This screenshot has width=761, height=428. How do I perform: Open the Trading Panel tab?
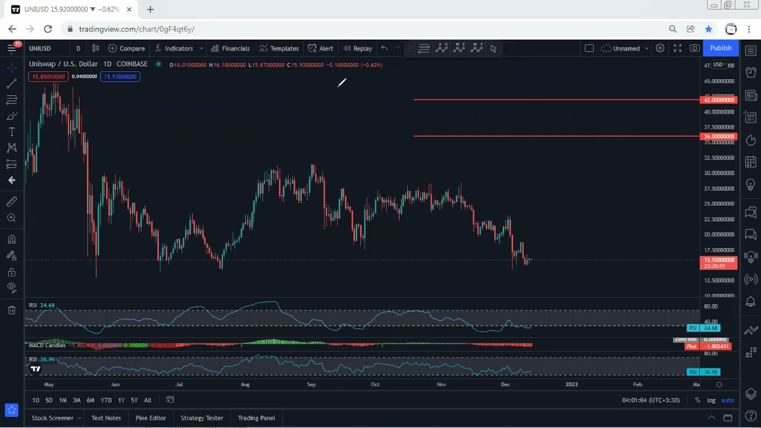[x=256, y=418]
